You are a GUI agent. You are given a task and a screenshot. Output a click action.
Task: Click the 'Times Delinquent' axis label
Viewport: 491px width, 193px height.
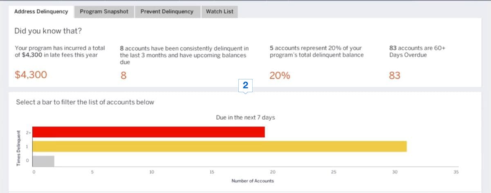pos(18,148)
